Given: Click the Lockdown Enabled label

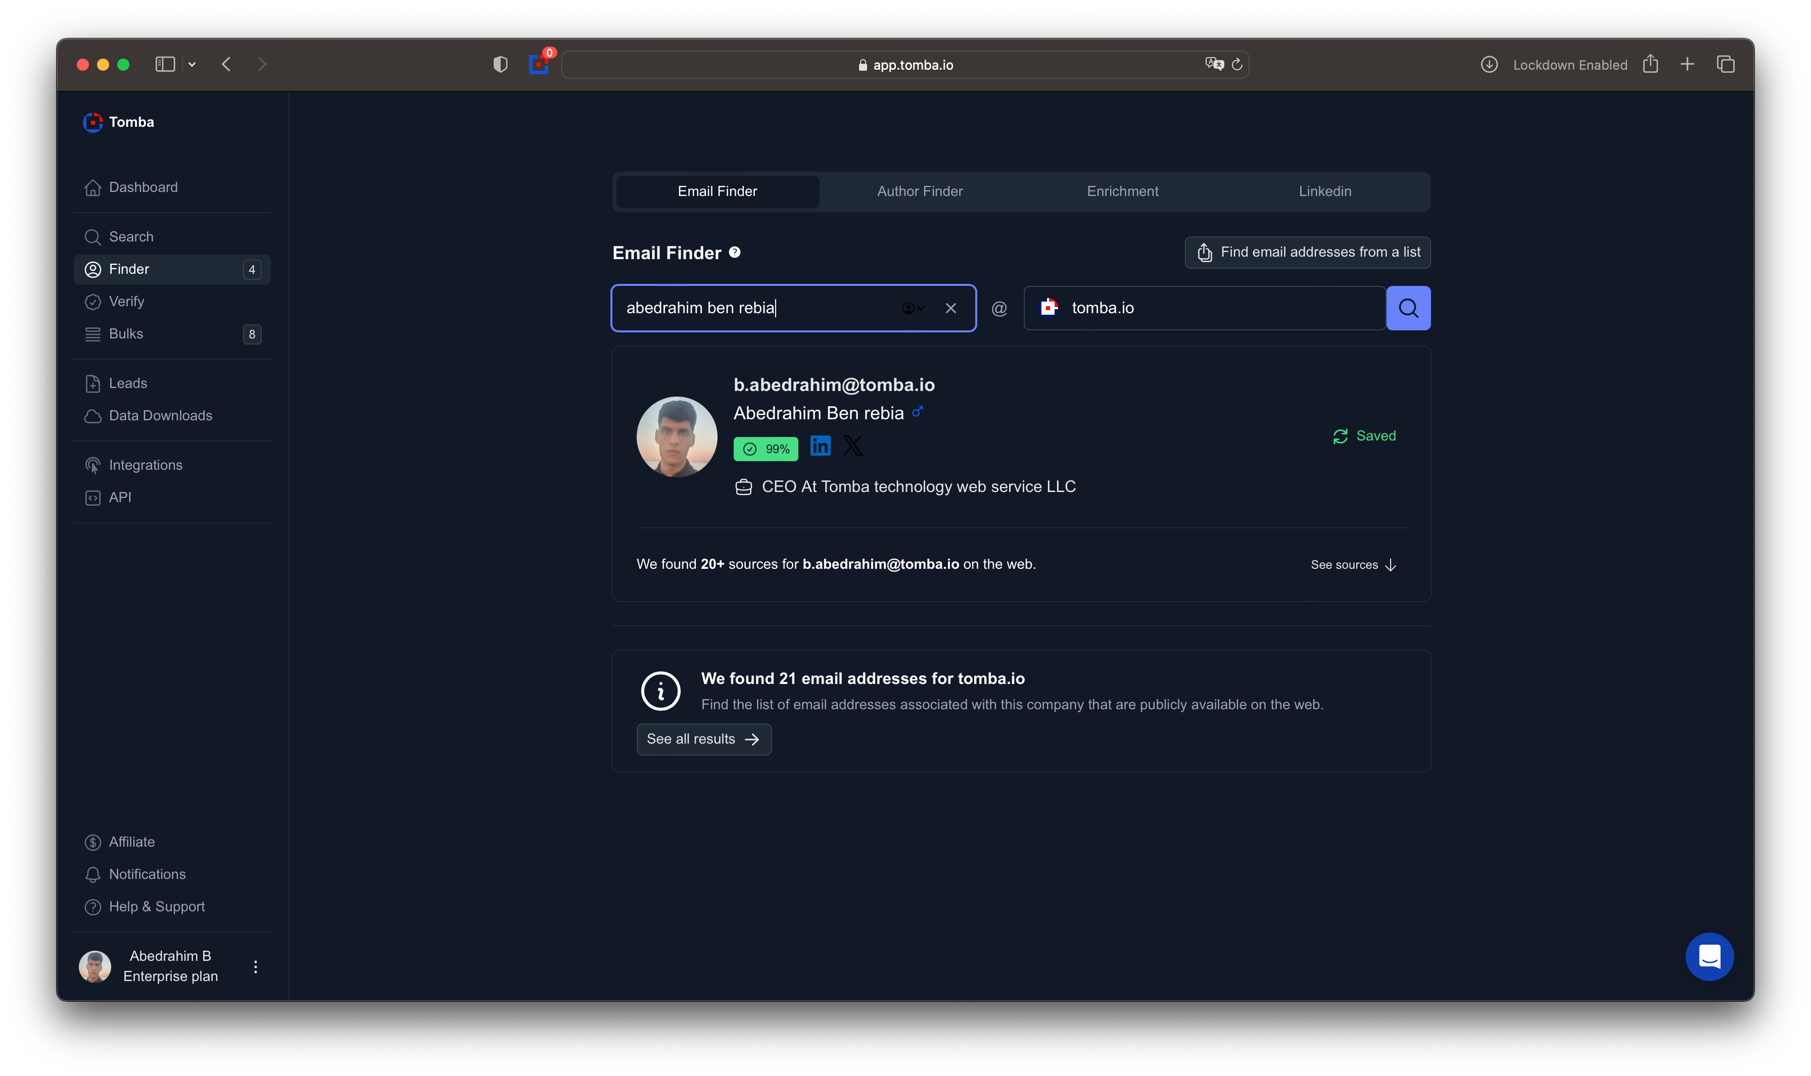Looking at the screenshot, I should pos(1569,65).
